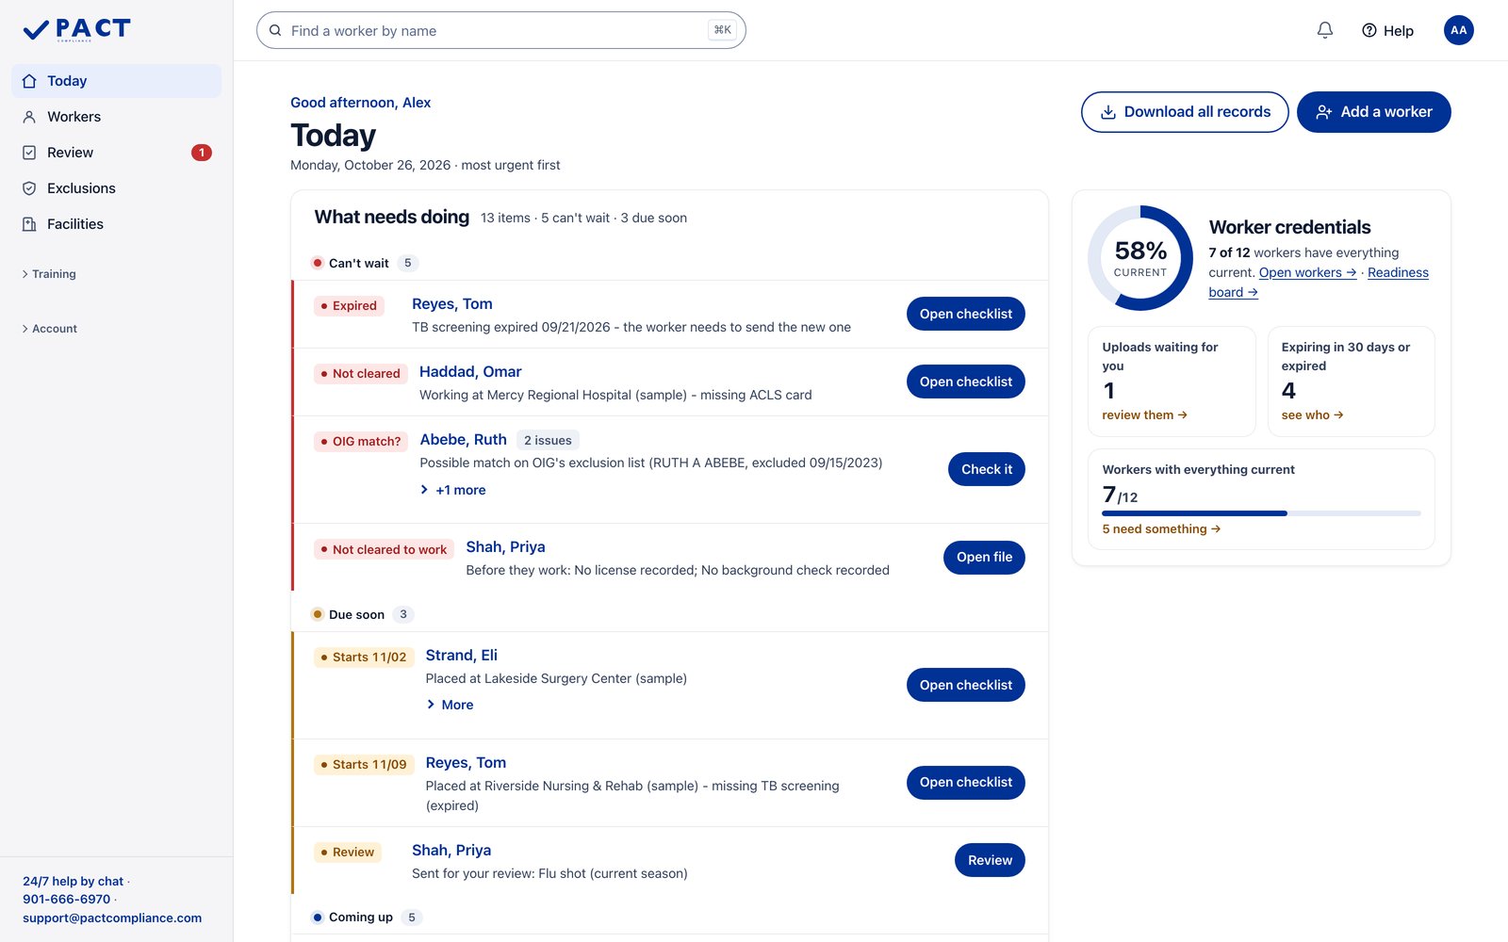Open the notifications bell
This screenshot has width=1508, height=942.
pyautogui.click(x=1325, y=30)
